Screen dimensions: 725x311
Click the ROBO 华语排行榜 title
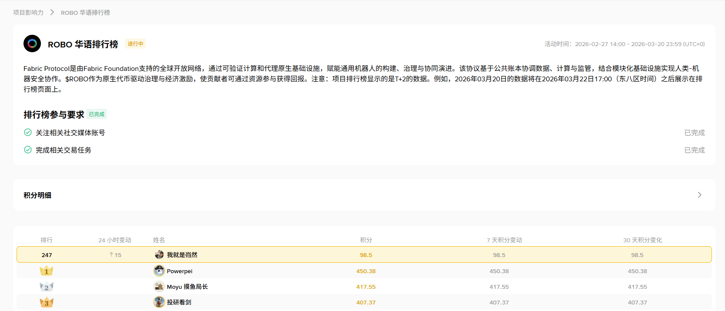point(83,44)
